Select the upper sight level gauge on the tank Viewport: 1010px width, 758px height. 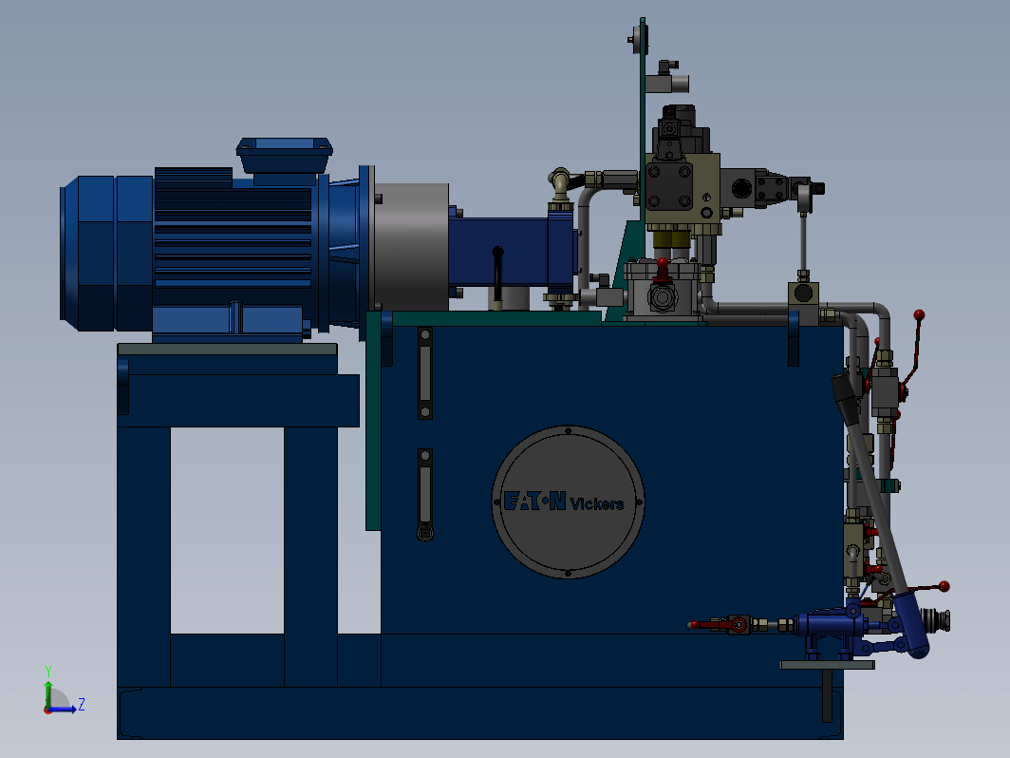pyautogui.click(x=425, y=373)
